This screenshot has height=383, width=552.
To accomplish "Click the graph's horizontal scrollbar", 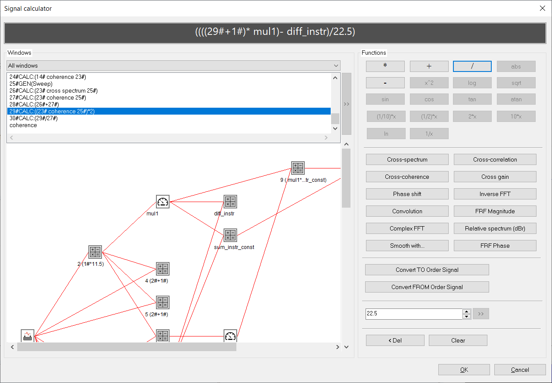I will click(x=127, y=347).
